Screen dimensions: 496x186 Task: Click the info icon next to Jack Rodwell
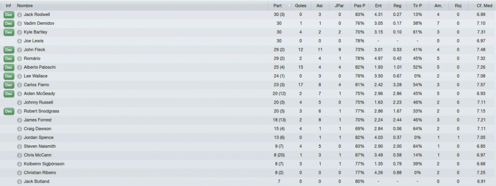pos(19,15)
